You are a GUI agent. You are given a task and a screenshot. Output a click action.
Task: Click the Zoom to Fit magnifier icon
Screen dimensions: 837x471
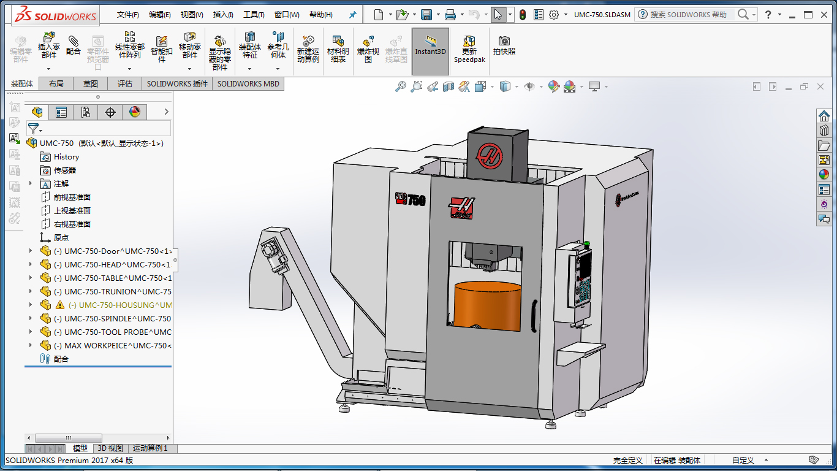[400, 87]
